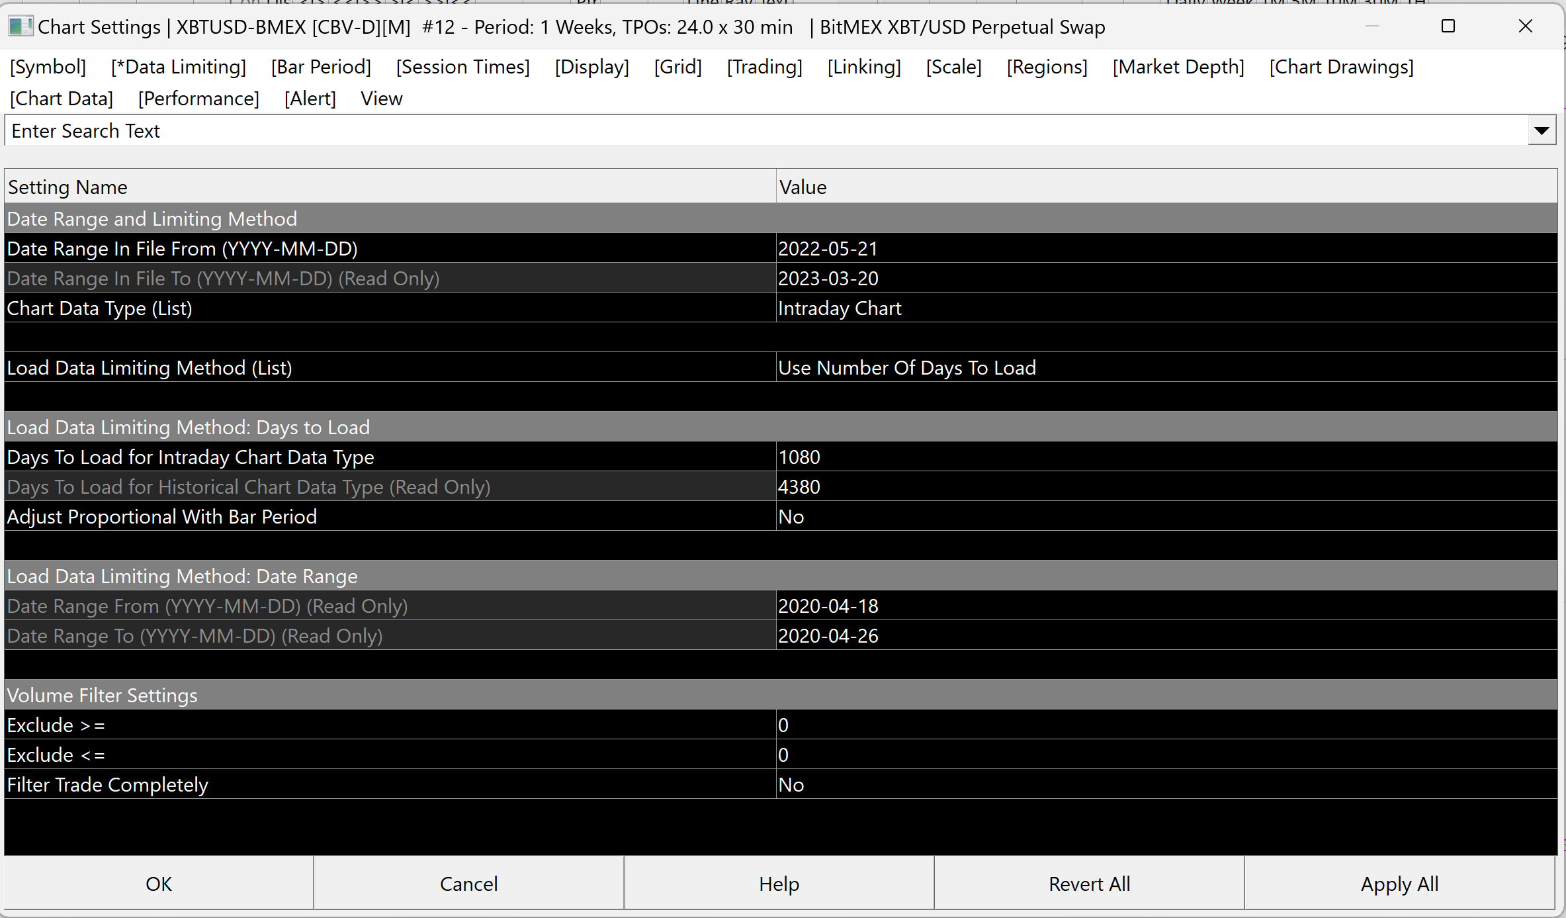Close the Chart Settings dialog
Image resolution: width=1566 pixels, height=918 pixels.
(x=1525, y=26)
